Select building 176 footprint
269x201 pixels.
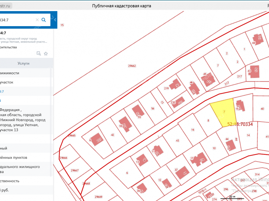tap(201, 159)
